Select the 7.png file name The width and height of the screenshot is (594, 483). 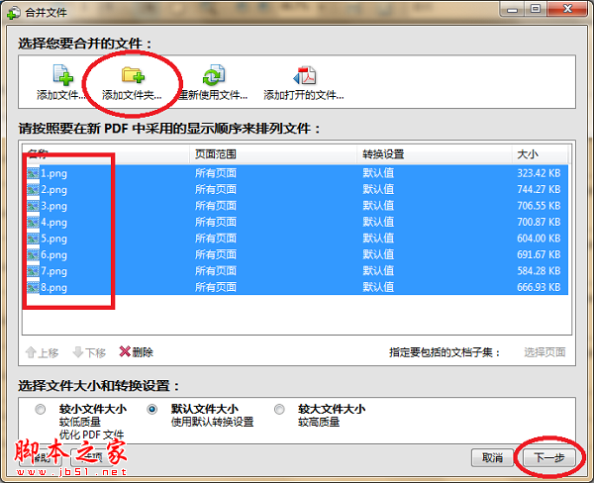53,271
